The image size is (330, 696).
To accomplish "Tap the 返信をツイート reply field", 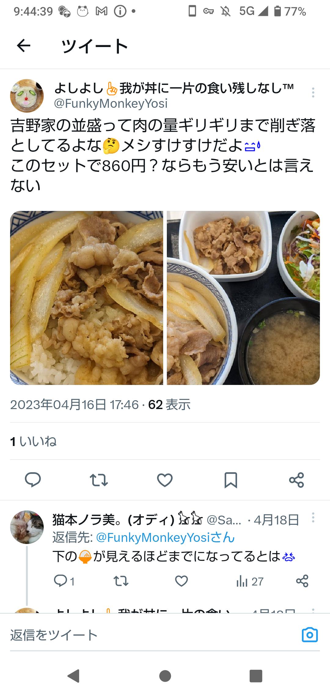I will click(153, 635).
